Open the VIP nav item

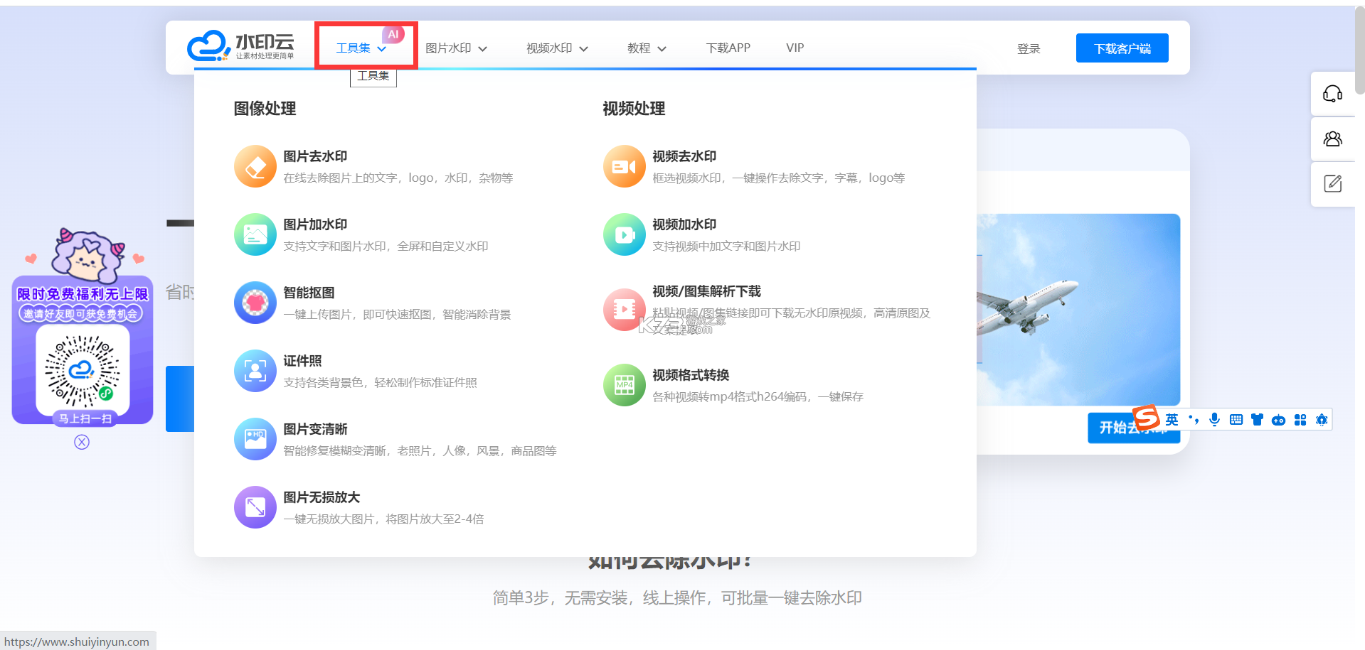click(x=795, y=48)
